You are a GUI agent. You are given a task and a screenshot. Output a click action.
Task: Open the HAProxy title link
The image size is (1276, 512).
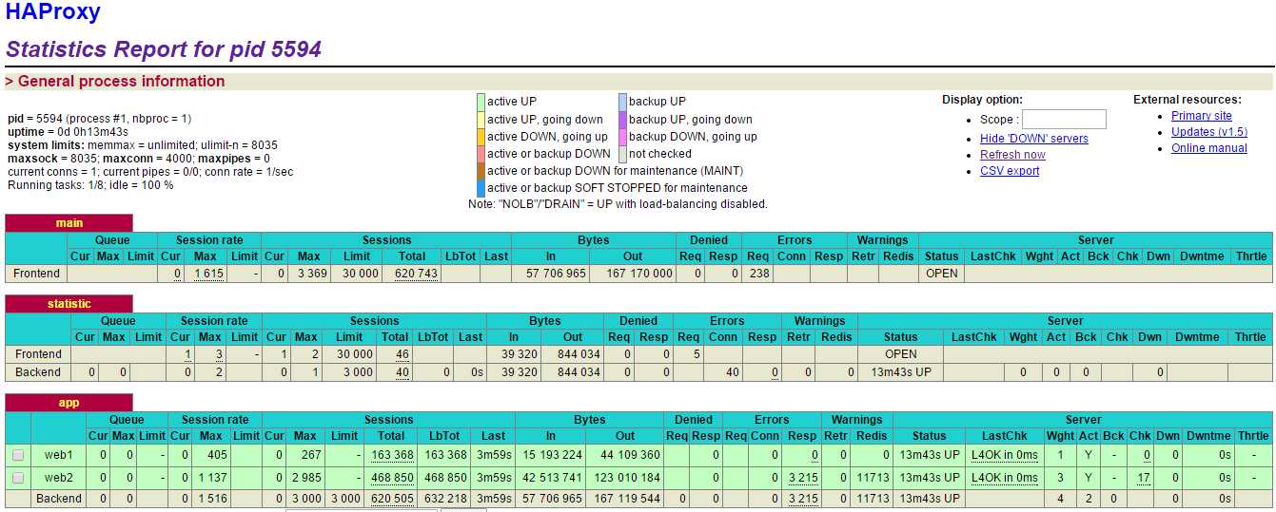click(52, 12)
